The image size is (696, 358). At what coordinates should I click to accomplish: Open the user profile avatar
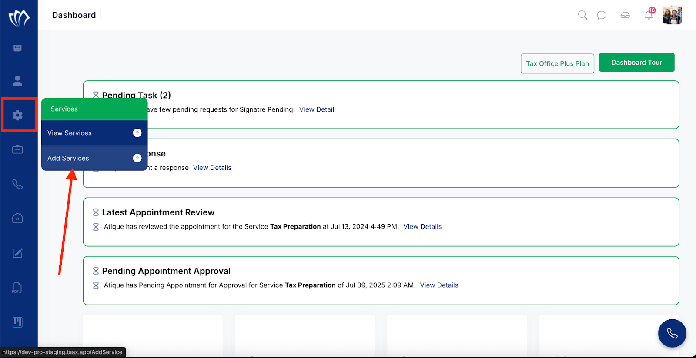pos(672,15)
